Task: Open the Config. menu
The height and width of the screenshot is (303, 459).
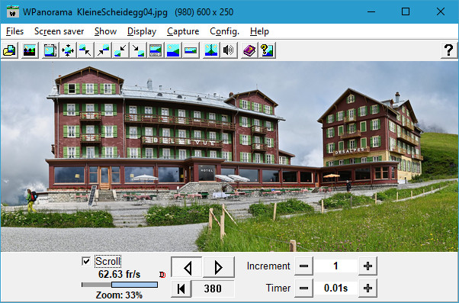Action: [225, 31]
